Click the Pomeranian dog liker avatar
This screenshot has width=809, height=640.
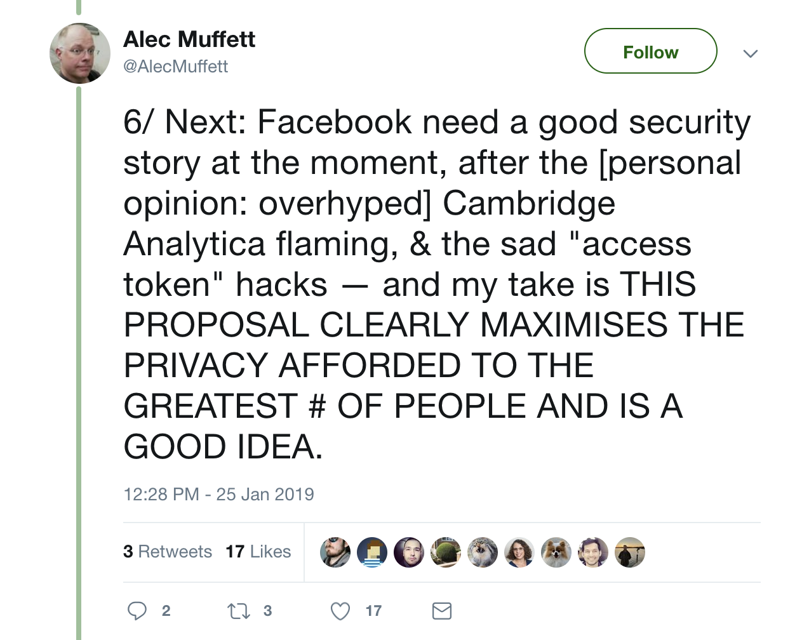pyautogui.click(x=556, y=552)
